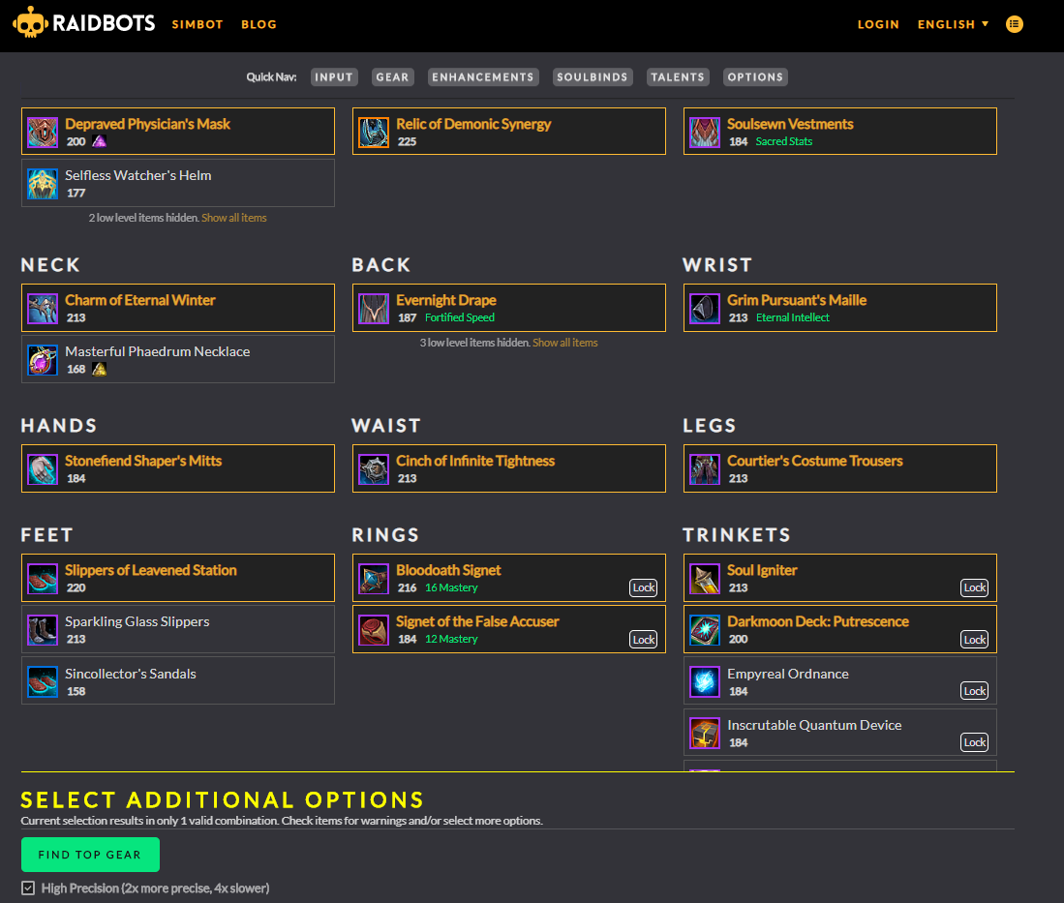Click Relic of Demonic Synergy name
Image resolution: width=1064 pixels, height=903 pixels.
click(x=473, y=124)
